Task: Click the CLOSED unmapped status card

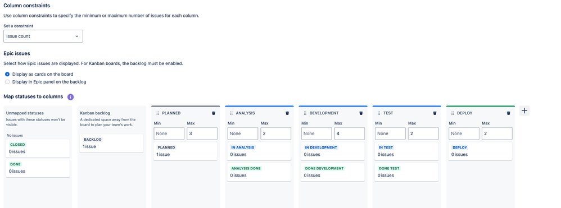Action: (38, 148)
